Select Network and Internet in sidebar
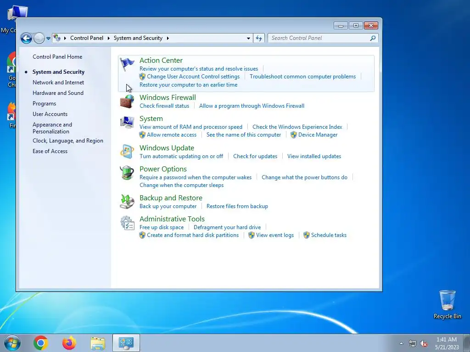The height and width of the screenshot is (352, 470). 58,82
